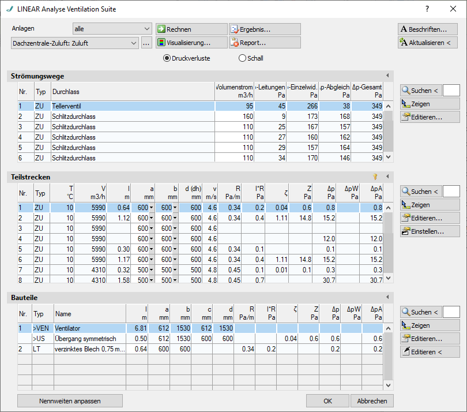Viewport: 467px width, 412px height.
Task: Click Teilstrecken search input field
Action: pos(451,192)
